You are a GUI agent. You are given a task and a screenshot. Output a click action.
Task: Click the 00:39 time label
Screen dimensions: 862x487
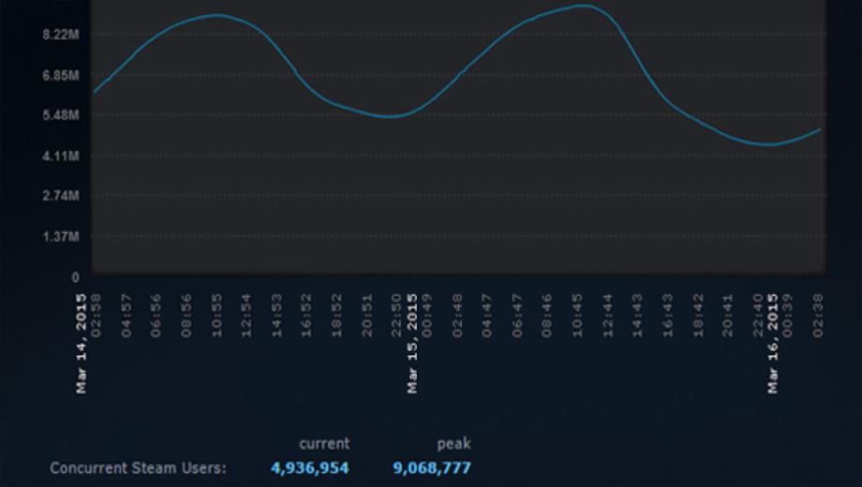tap(787, 316)
